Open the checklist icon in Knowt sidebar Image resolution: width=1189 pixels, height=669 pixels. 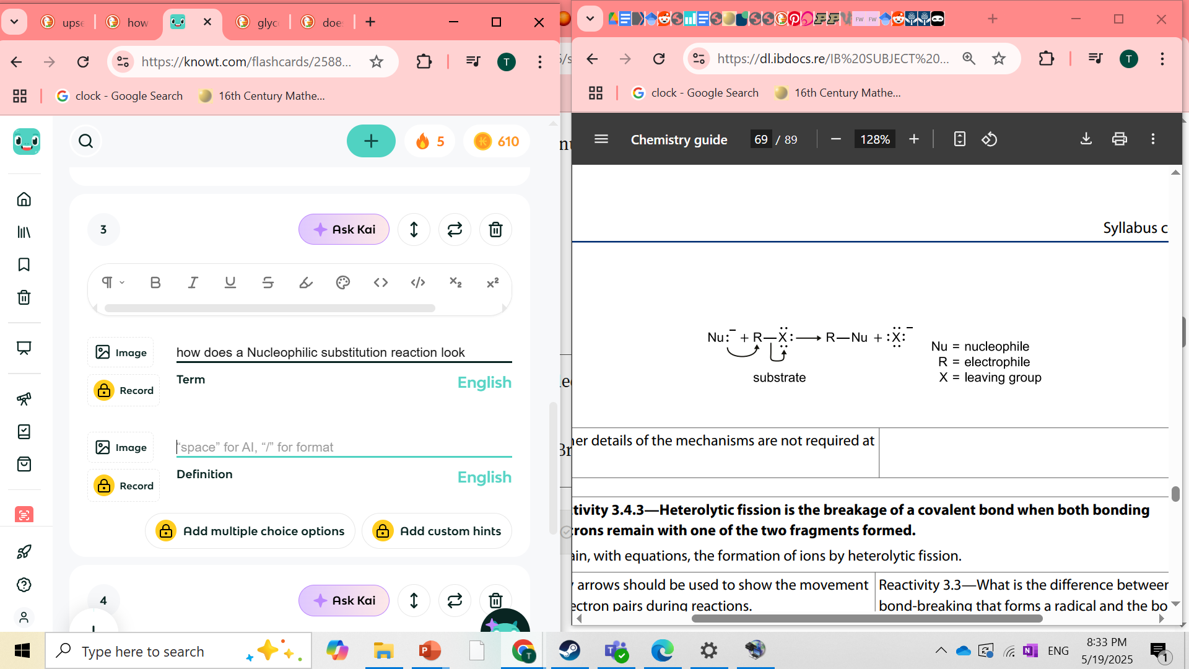(24, 432)
